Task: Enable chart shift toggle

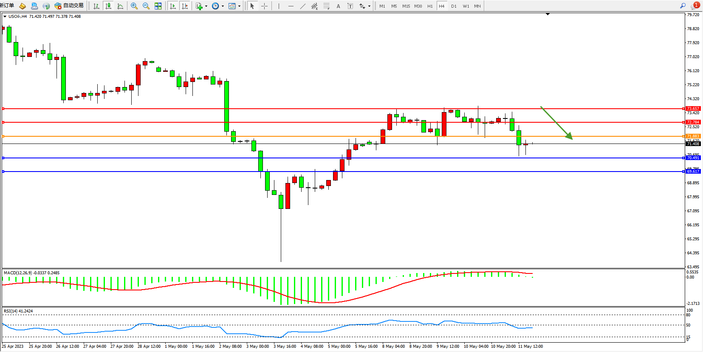Action: click(x=185, y=6)
